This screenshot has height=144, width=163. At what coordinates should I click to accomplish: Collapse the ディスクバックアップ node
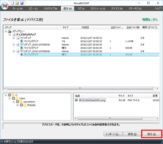click(10, 35)
